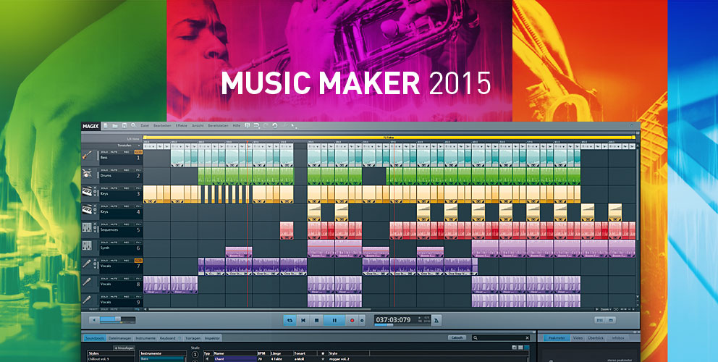Open the FX menu on the Synth track
This screenshot has height=362, width=718.
139,243
